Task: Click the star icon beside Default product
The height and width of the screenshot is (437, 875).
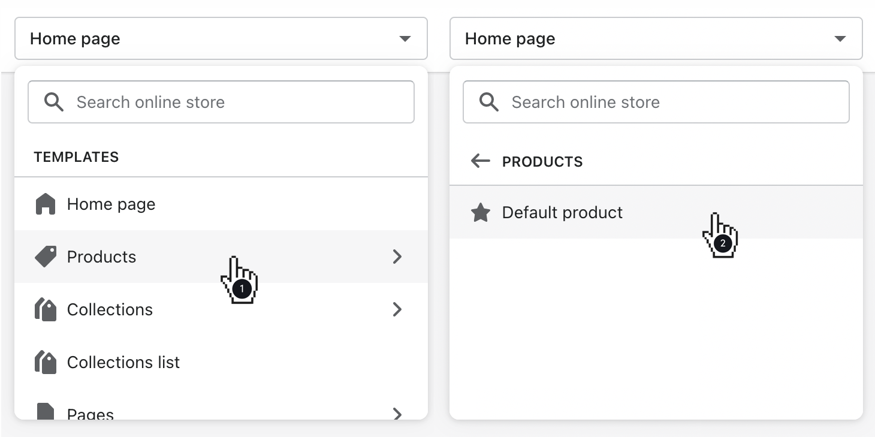Action: [x=480, y=212]
